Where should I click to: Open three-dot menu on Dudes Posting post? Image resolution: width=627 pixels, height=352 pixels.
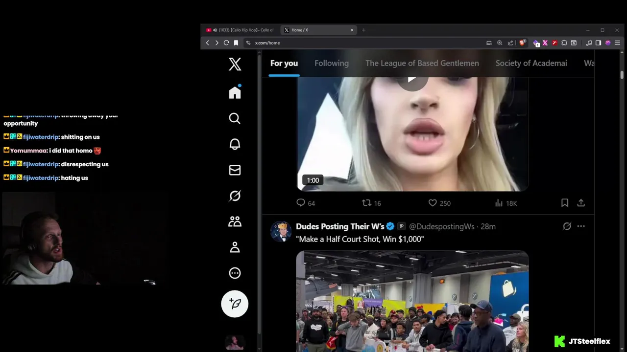pos(581,226)
